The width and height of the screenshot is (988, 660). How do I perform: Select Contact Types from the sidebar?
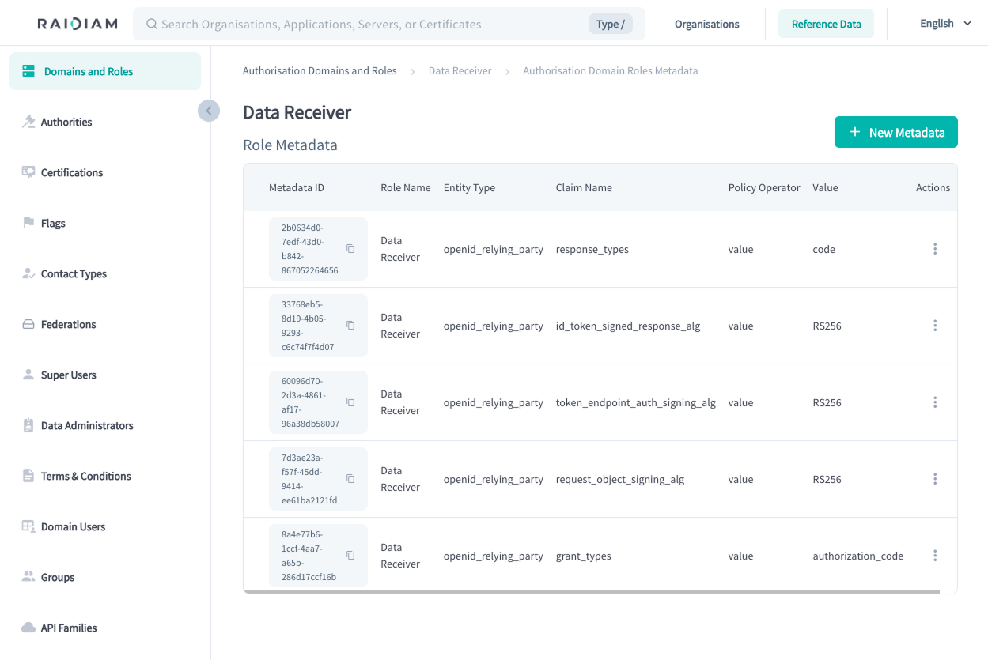pos(74,273)
